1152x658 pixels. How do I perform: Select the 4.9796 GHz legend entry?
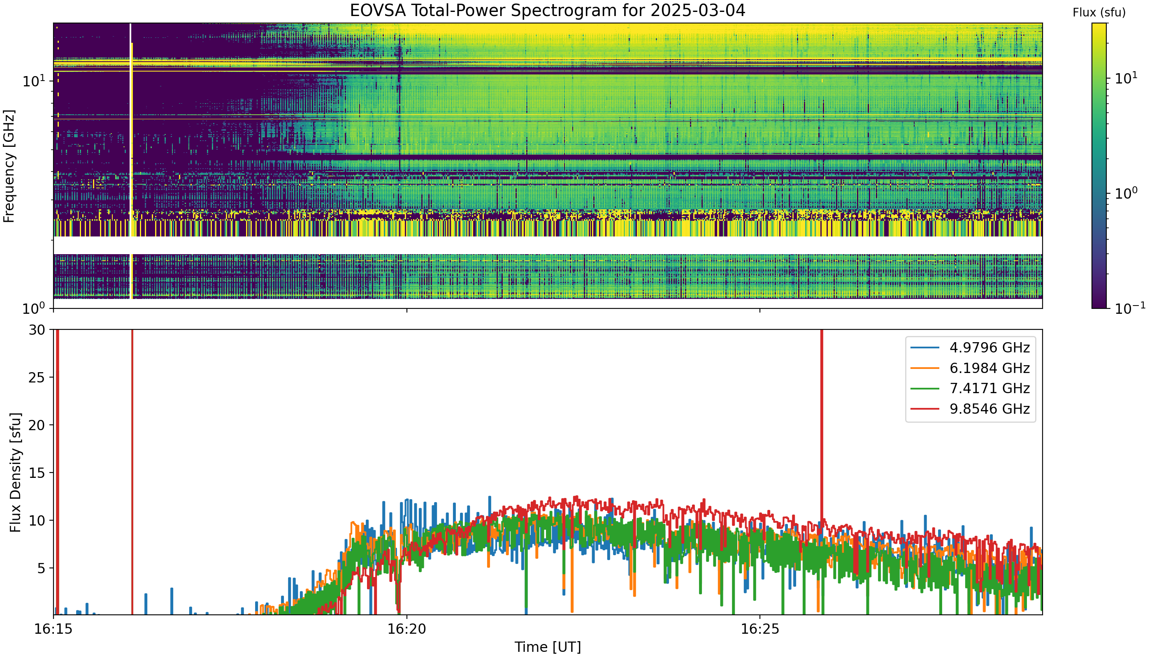971,348
